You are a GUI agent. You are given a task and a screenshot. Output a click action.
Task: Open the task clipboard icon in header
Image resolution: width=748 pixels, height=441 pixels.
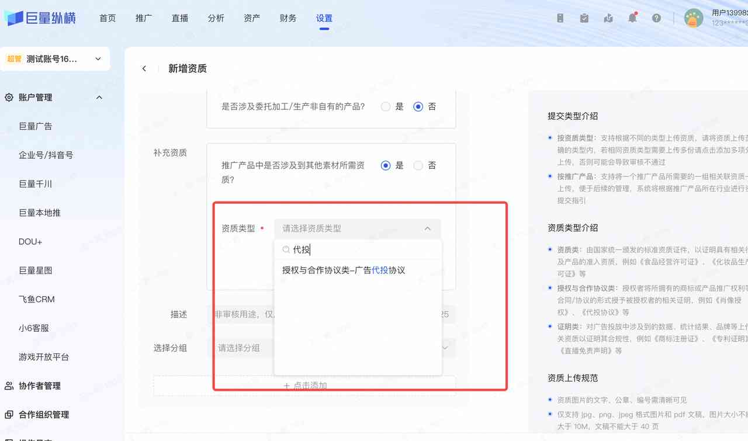point(584,18)
